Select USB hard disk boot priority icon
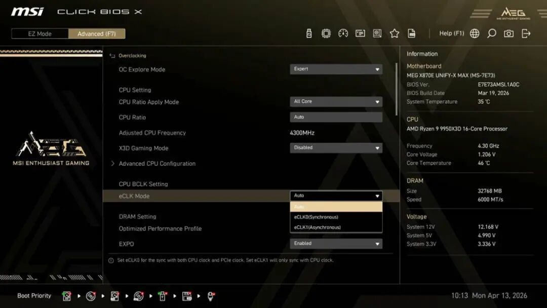 (115, 296)
